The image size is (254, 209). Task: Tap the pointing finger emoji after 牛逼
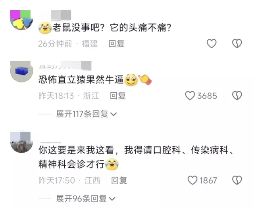point(145,79)
